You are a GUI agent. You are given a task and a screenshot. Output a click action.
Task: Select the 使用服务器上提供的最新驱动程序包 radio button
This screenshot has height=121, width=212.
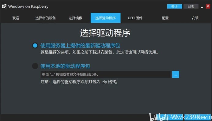(x=35, y=46)
